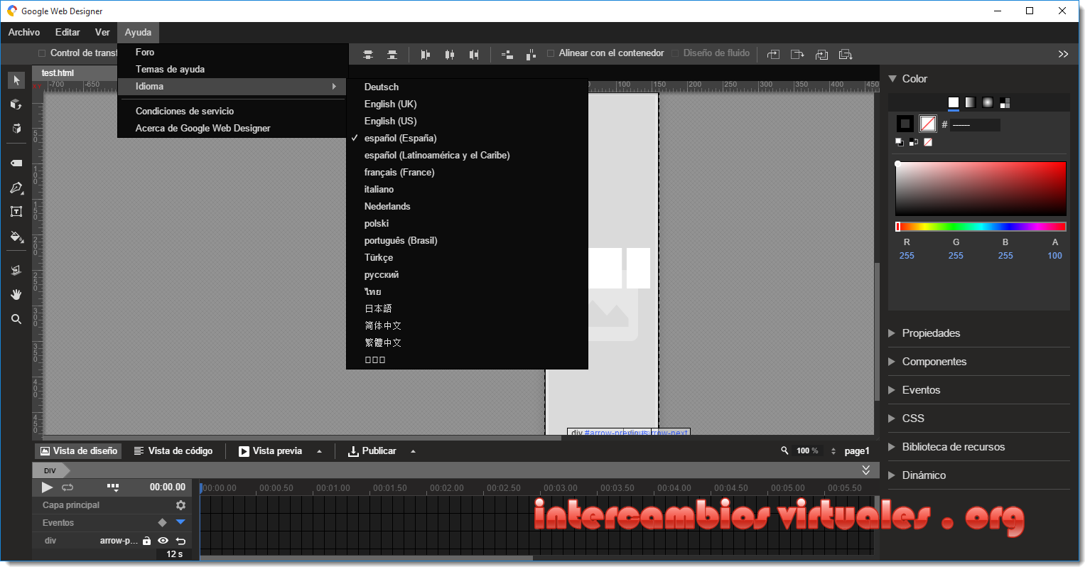Toggle Alinear con el contenedor checkbox
Screen dimensions: 1090x572
551,53
